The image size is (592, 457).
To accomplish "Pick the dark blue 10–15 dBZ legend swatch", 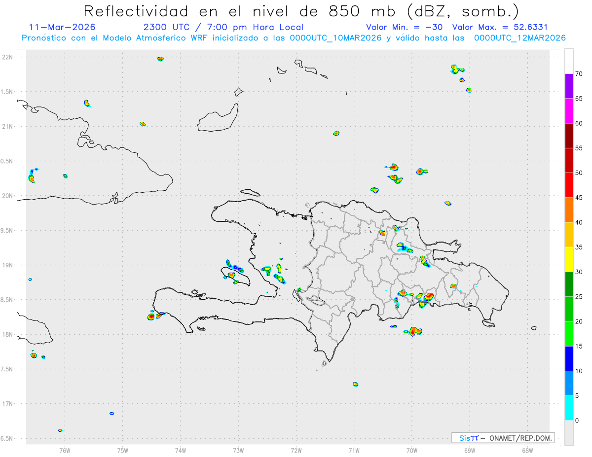I will click(x=569, y=358).
